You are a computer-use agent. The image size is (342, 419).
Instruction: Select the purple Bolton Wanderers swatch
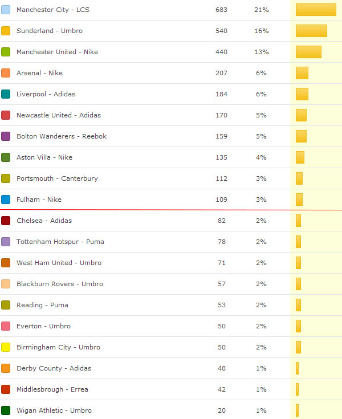tap(6, 136)
